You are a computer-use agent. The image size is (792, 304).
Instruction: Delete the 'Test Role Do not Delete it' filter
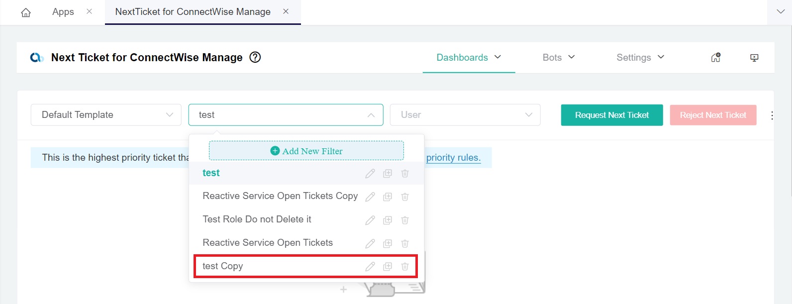click(x=405, y=220)
